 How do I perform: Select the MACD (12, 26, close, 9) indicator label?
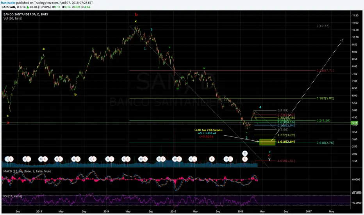pyautogui.click(x=27, y=171)
